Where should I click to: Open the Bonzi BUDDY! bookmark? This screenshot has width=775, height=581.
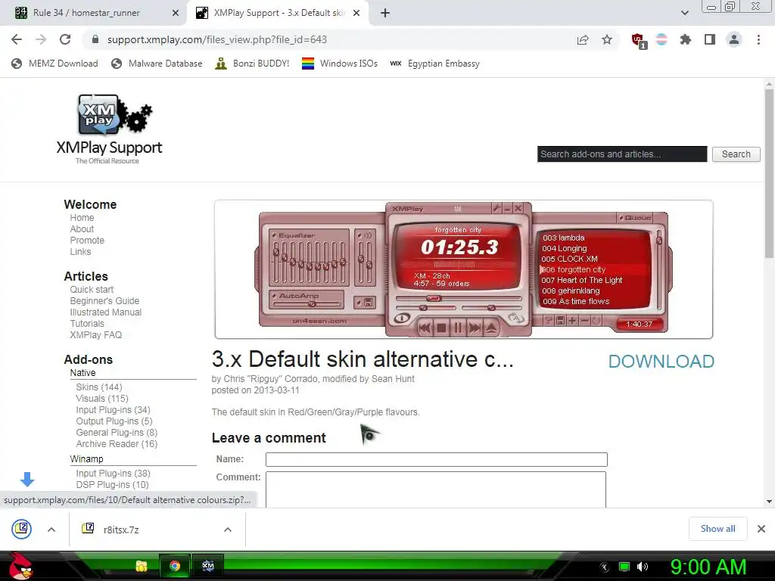(x=252, y=64)
